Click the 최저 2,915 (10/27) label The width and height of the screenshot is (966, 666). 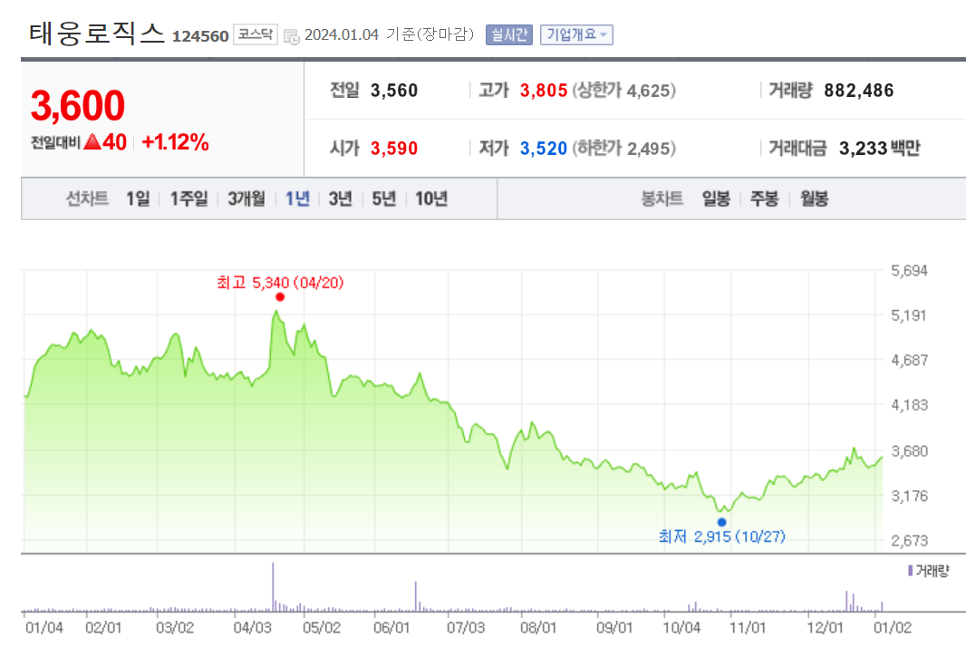coord(722,536)
